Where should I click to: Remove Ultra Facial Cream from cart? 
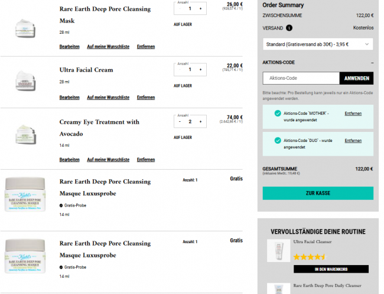pyautogui.click(x=146, y=98)
